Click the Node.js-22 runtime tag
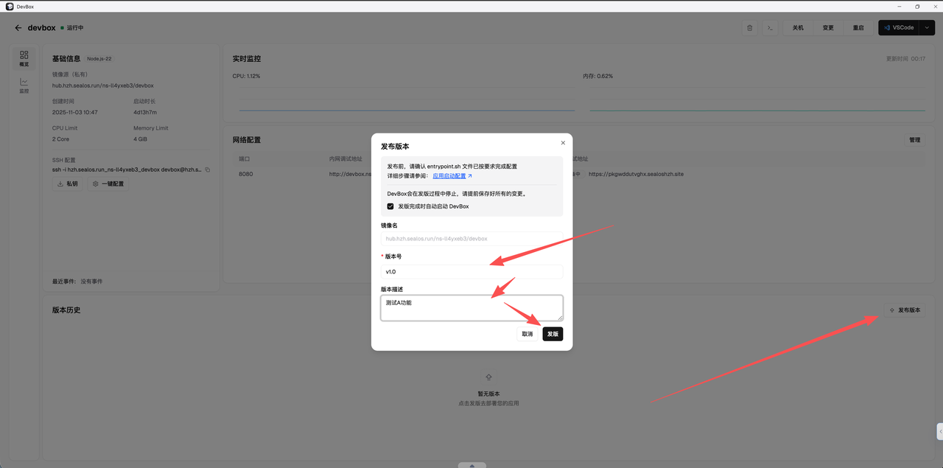943x468 pixels. 99,59
